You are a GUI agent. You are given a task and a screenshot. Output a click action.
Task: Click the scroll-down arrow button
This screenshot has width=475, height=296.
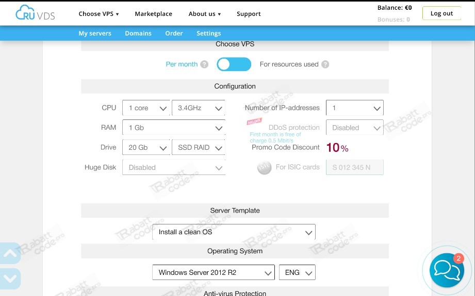coord(10,278)
